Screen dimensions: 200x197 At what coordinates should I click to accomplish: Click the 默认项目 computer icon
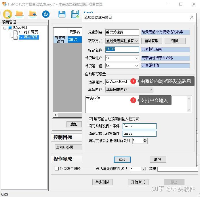[10, 28]
